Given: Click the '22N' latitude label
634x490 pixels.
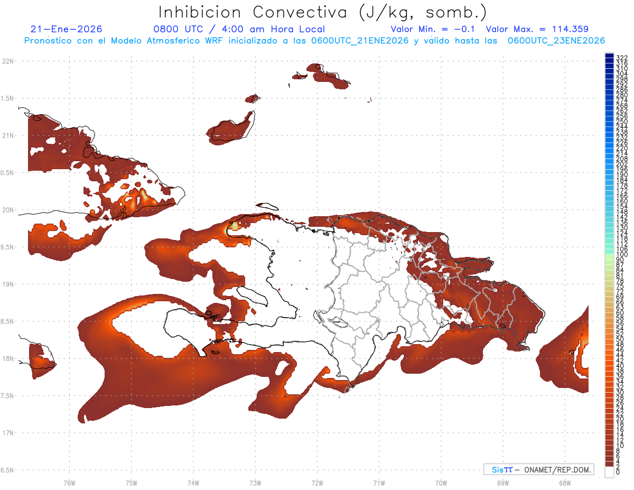Looking at the screenshot, I should tap(8, 61).
